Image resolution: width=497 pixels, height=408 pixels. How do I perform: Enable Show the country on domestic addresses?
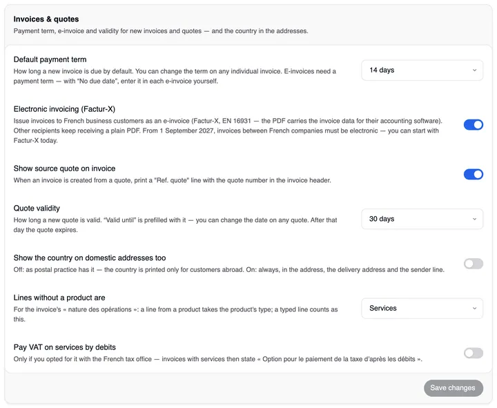[474, 264]
